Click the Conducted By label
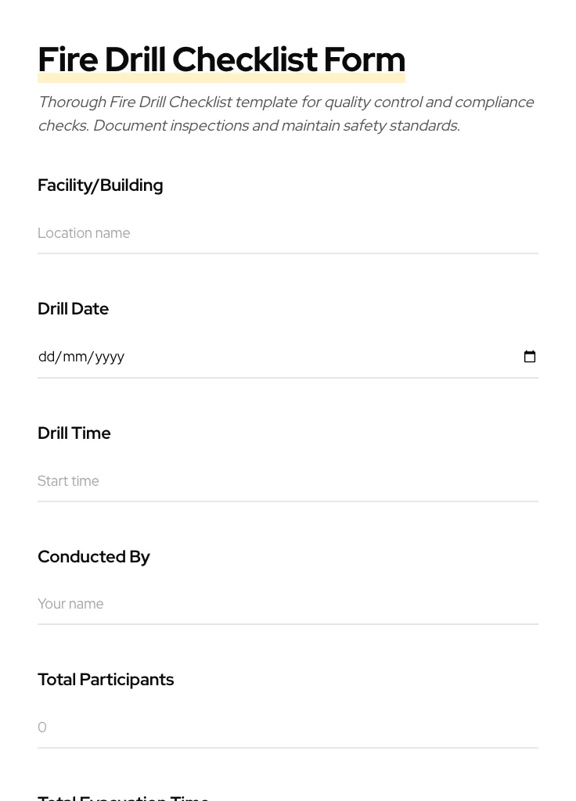Screen dimensions: 576x801 [x=93, y=556]
